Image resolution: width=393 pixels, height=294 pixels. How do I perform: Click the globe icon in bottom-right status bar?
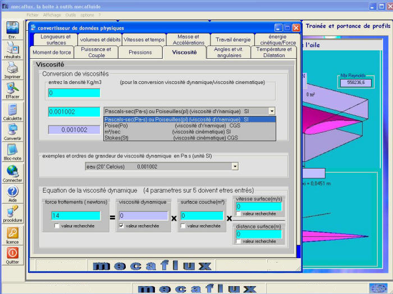378,288
